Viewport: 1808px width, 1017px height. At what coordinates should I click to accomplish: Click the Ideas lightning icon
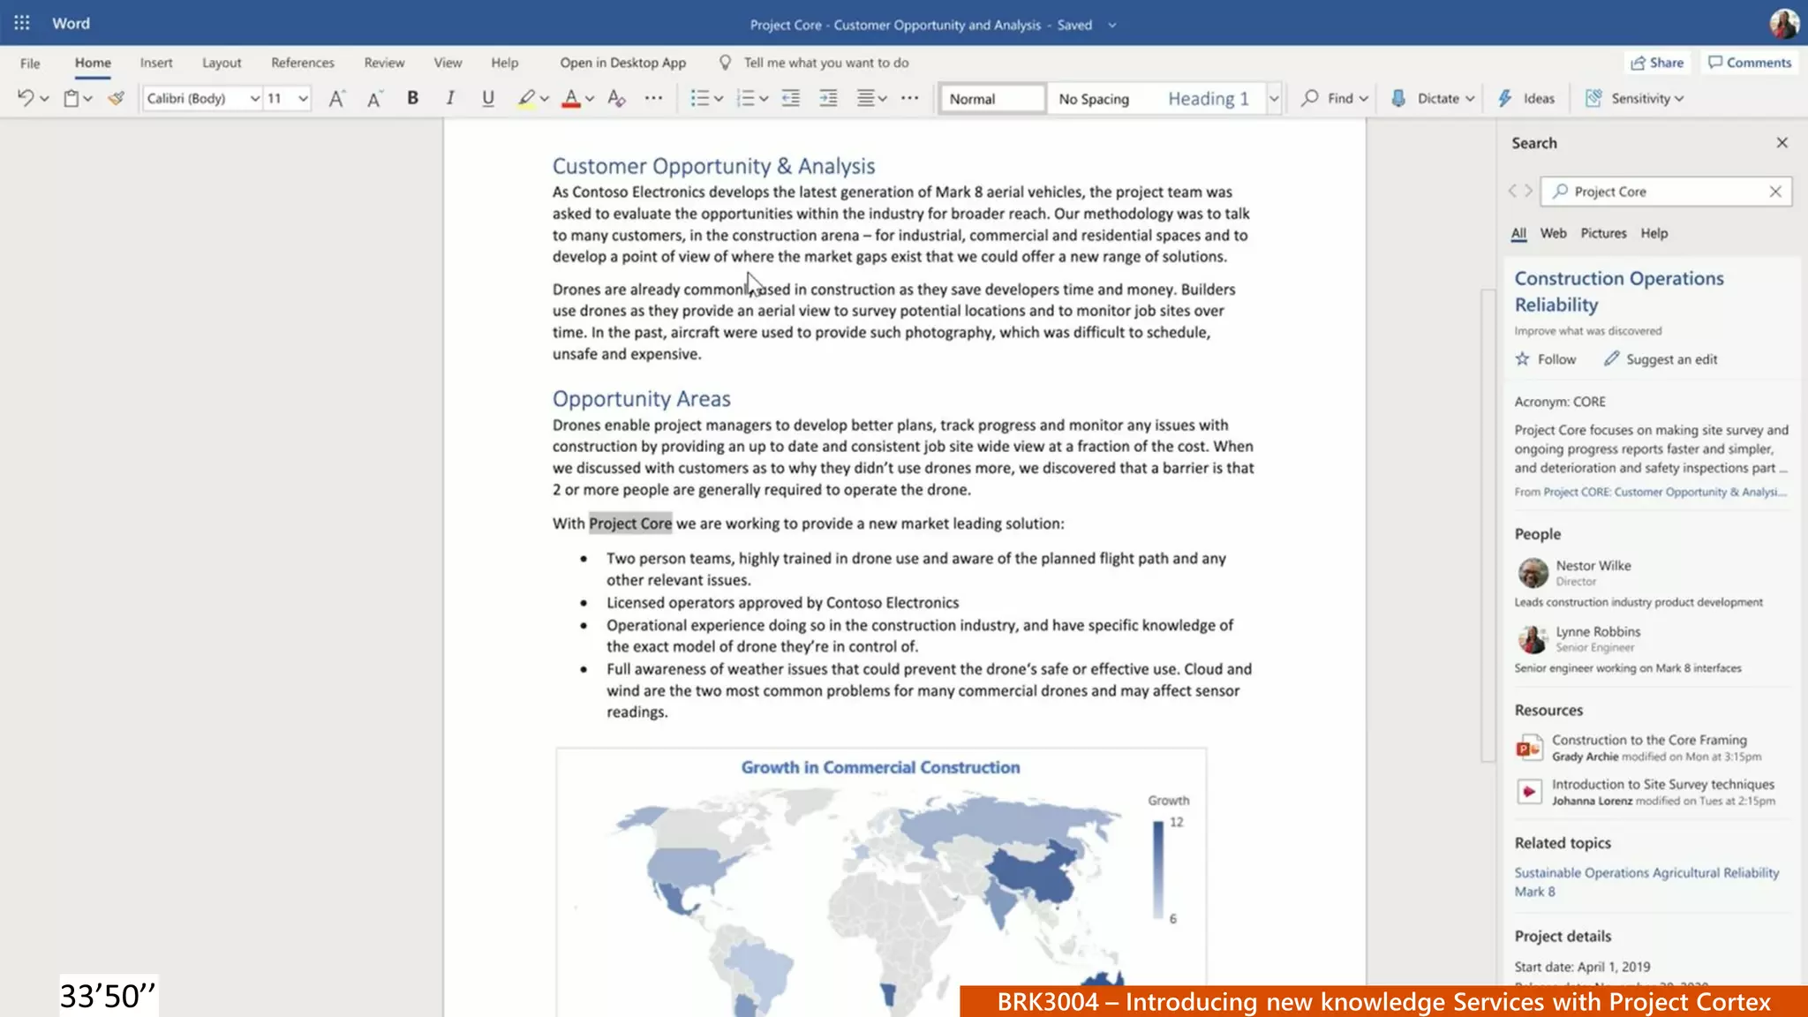click(1505, 98)
